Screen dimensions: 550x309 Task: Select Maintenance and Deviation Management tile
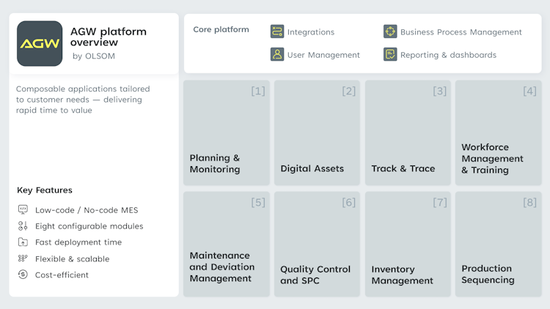(x=227, y=244)
